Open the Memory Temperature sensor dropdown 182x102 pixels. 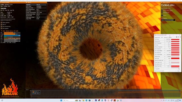pyautogui.click(x=165, y=47)
